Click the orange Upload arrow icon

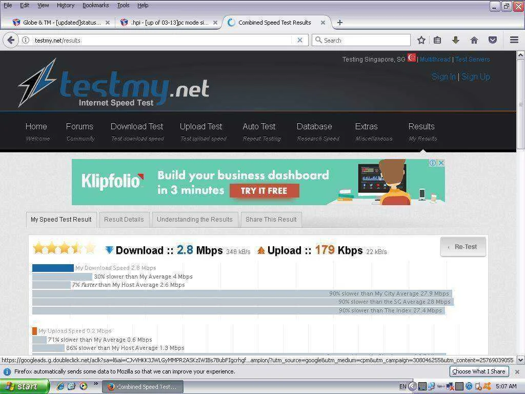pyautogui.click(x=261, y=250)
